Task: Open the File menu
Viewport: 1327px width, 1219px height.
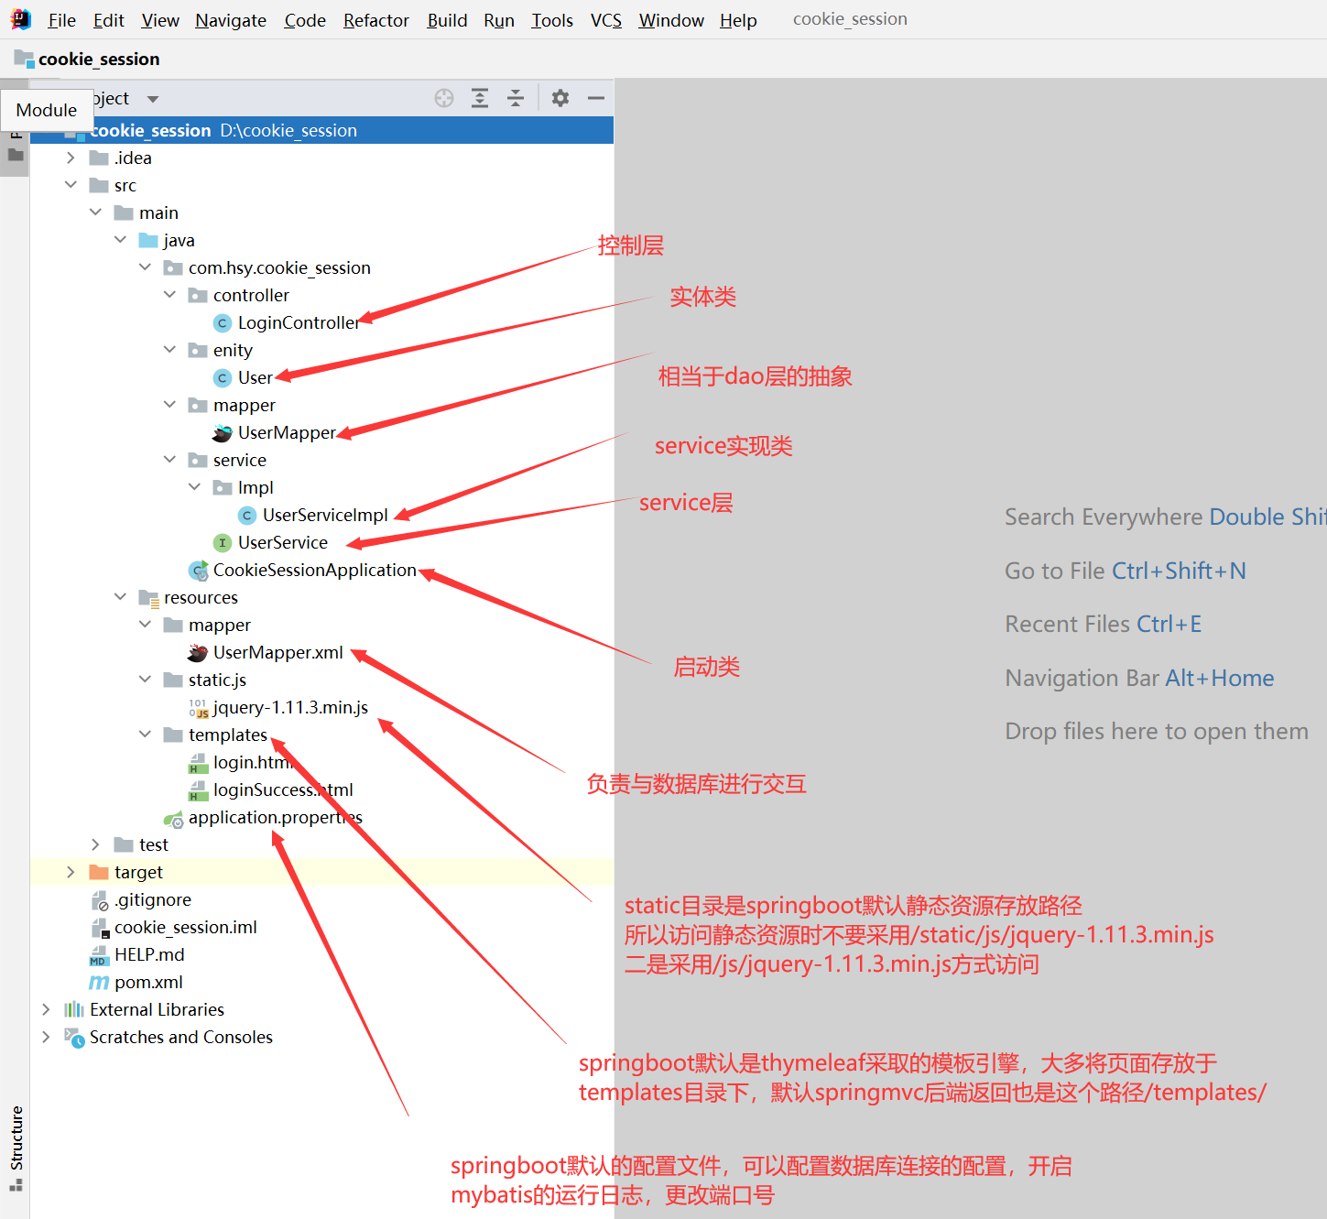Action: [61, 20]
